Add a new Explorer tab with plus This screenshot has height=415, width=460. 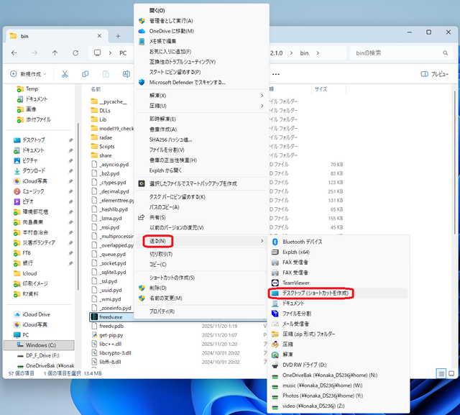tap(118, 36)
